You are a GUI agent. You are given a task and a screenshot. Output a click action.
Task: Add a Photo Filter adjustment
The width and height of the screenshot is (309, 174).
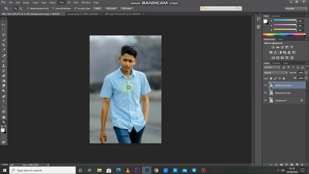coord(284,53)
